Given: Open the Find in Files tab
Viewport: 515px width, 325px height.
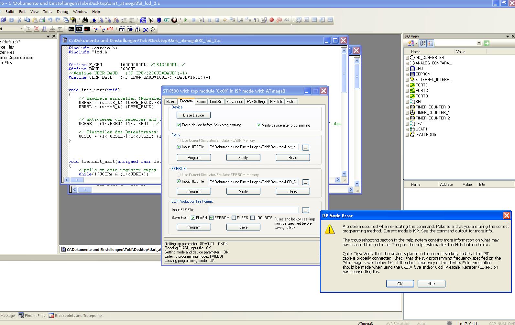Looking at the screenshot, I should (32, 316).
